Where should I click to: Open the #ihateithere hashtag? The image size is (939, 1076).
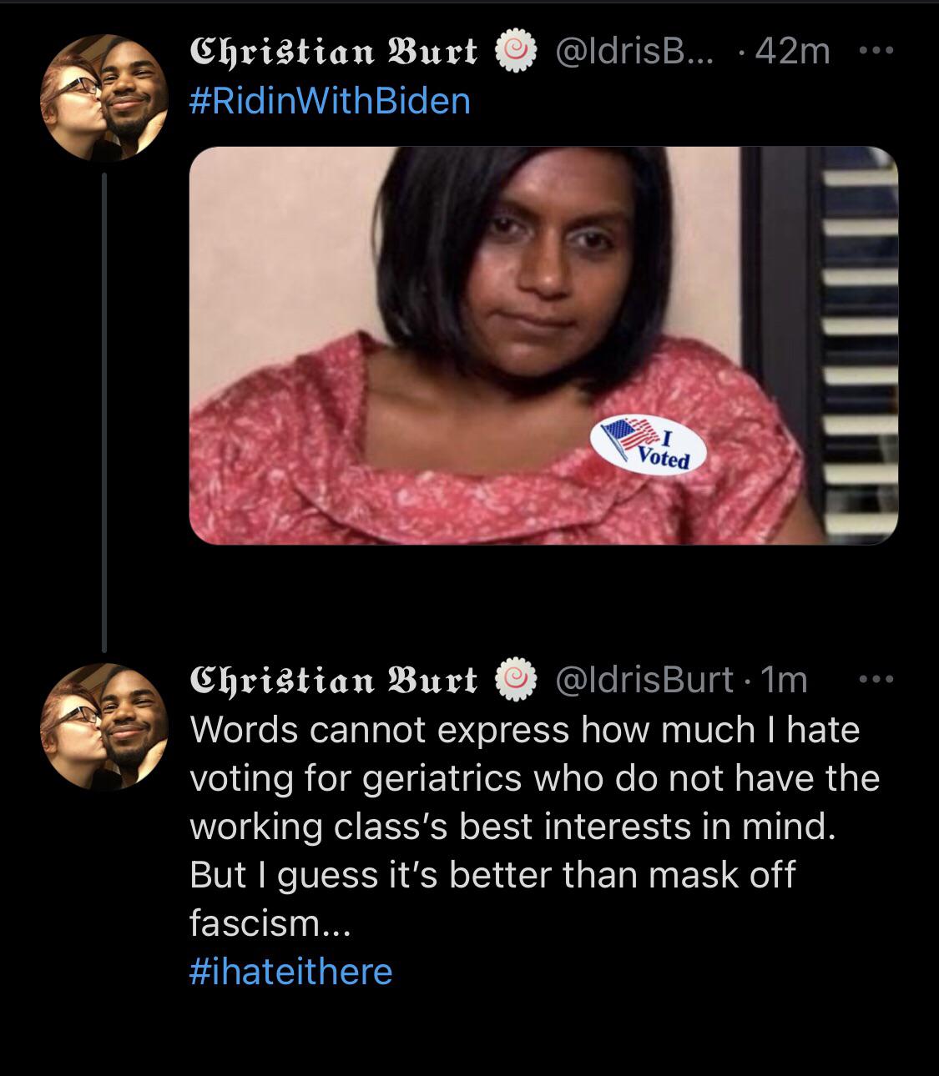click(x=291, y=971)
